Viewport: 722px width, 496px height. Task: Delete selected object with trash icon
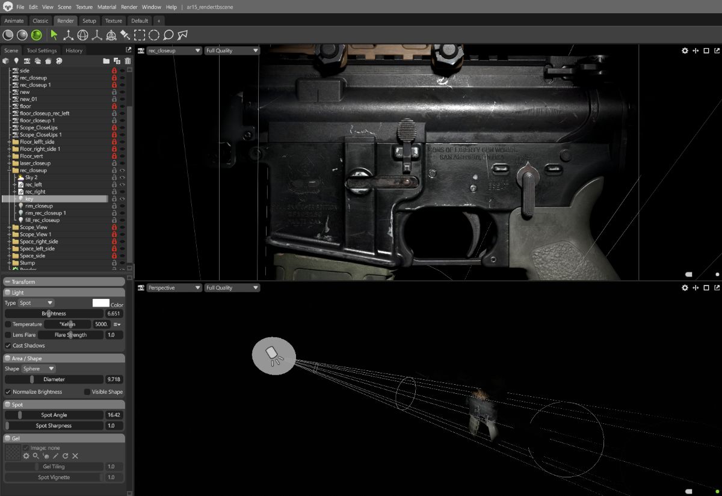point(128,61)
